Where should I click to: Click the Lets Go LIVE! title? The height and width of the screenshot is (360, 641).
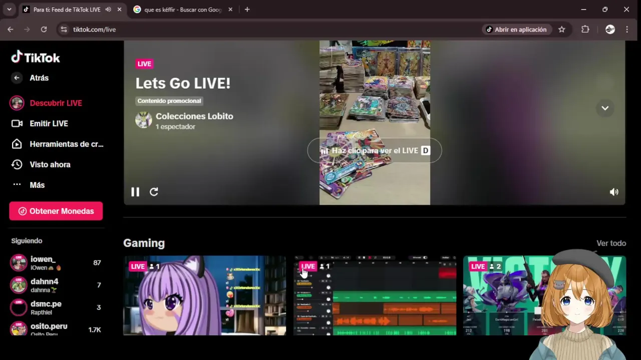point(183,83)
